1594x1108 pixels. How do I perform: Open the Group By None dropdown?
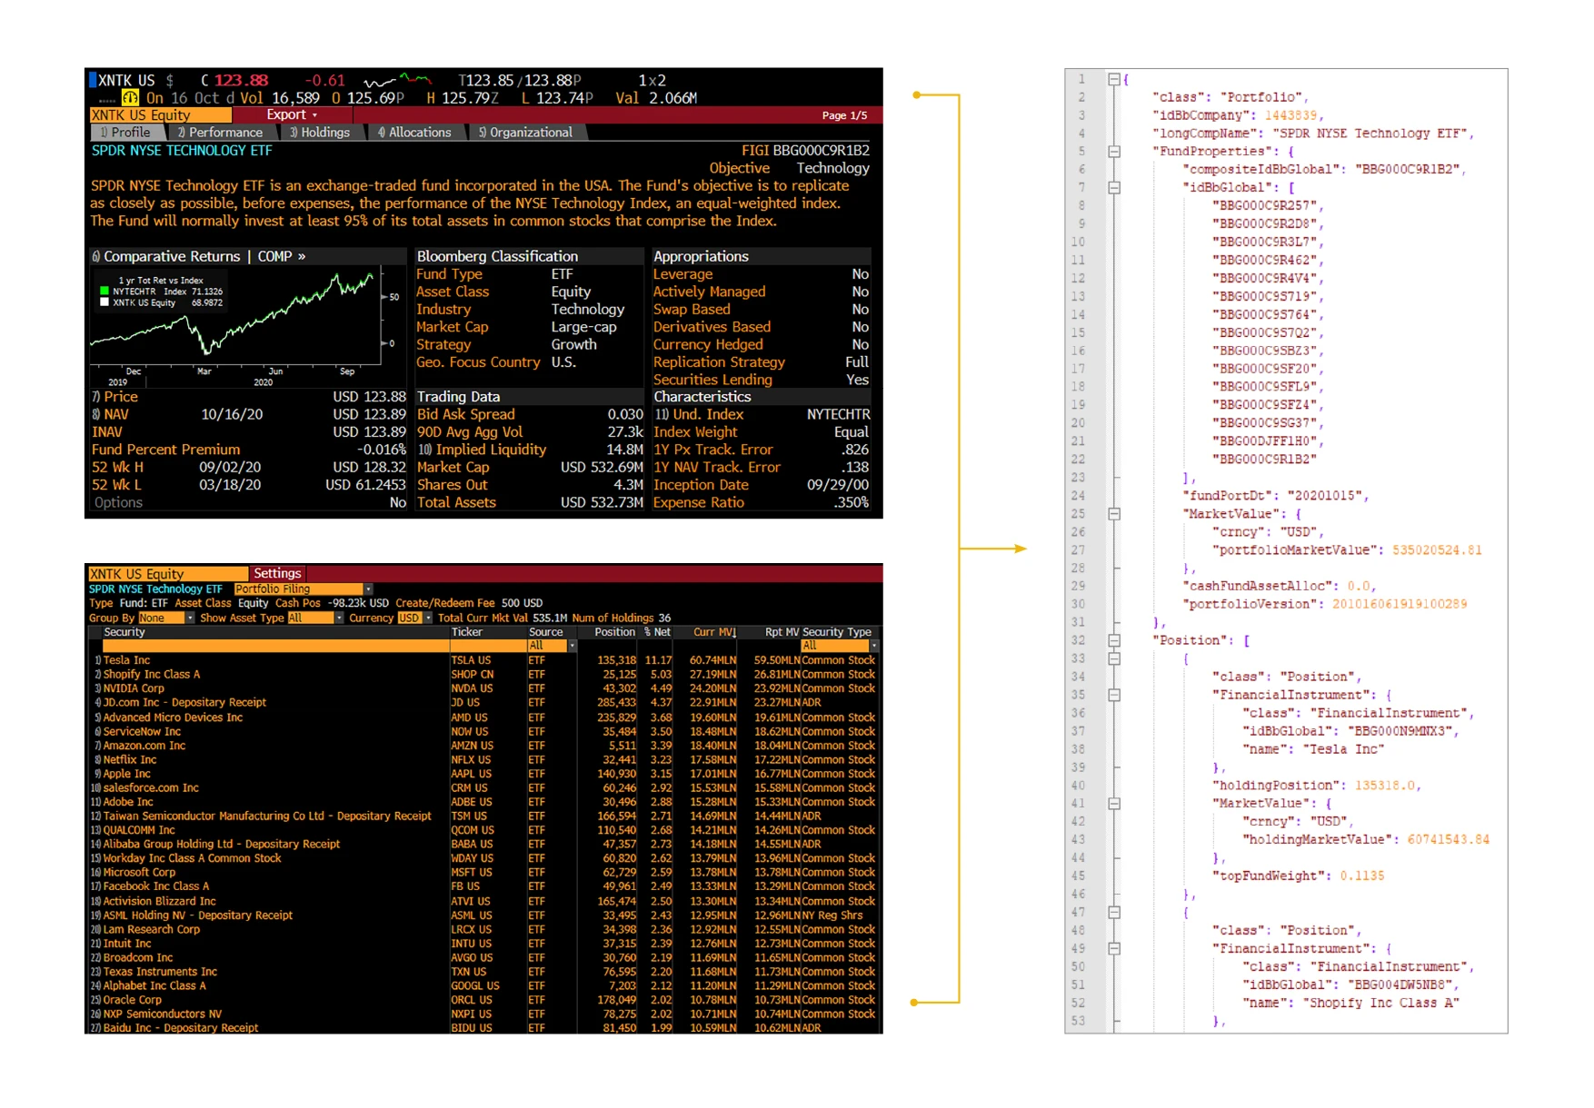pos(165,618)
